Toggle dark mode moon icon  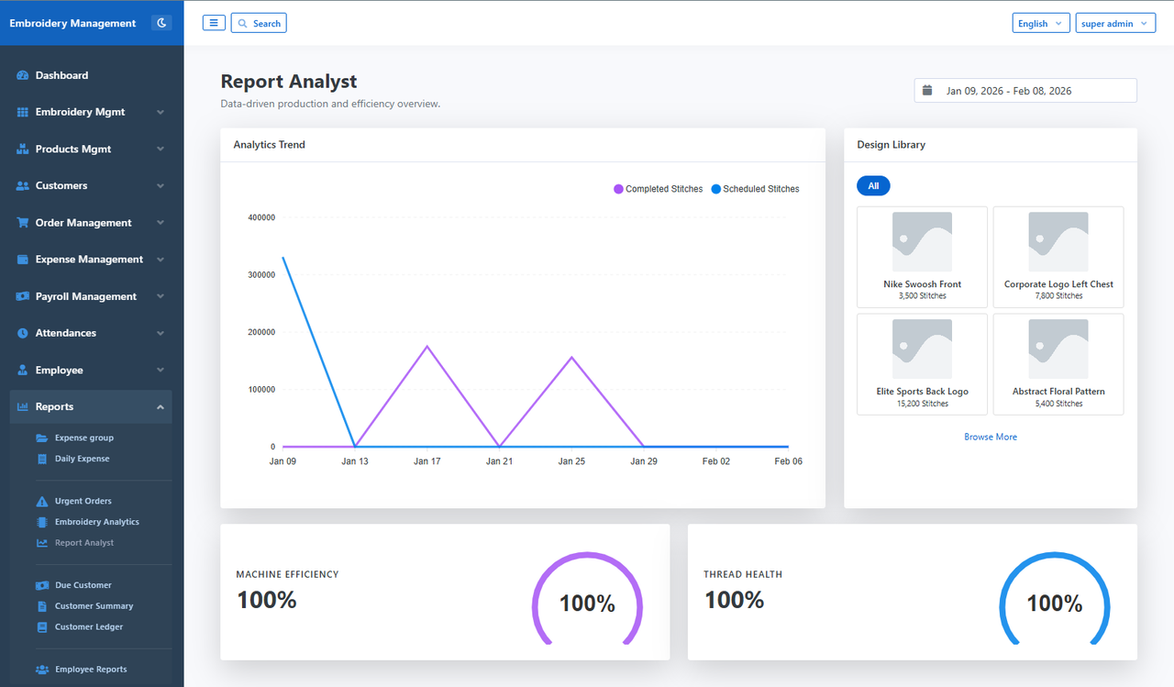tap(161, 23)
